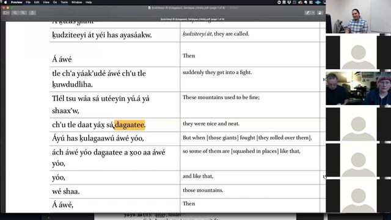
Task: Open the Tools menu
Action: tap(64, 2)
